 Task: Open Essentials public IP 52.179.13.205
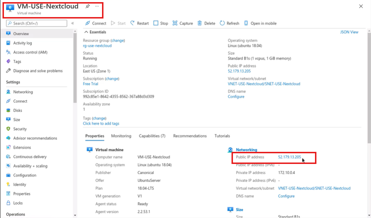pos(239,71)
